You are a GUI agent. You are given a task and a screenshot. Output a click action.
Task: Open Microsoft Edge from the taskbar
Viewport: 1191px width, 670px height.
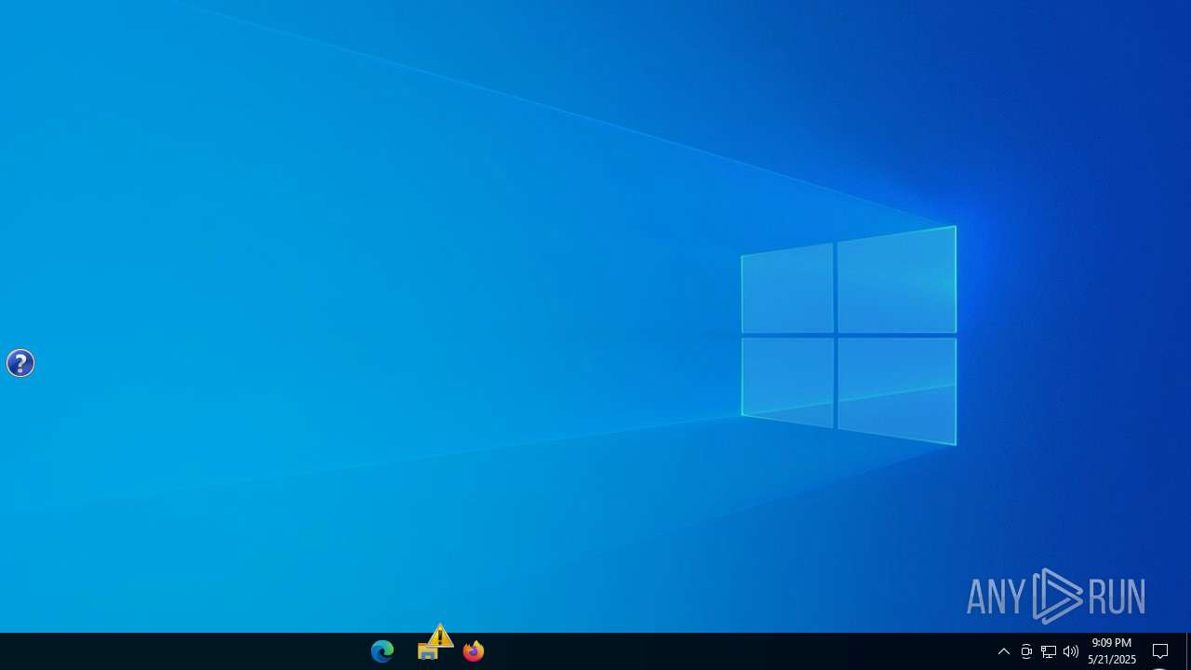click(382, 651)
